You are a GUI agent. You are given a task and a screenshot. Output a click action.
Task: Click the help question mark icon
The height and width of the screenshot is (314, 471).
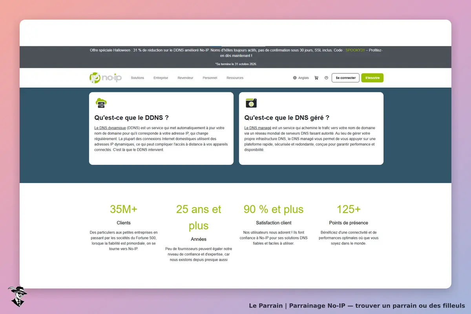click(x=326, y=78)
